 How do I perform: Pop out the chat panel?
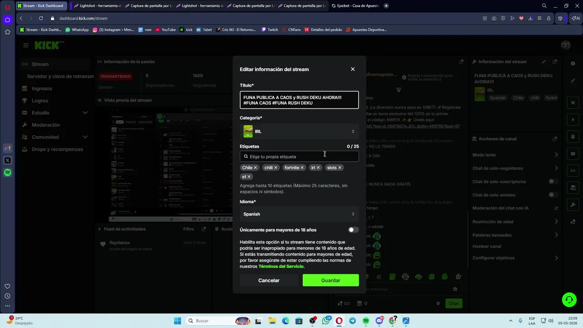tap(461, 61)
